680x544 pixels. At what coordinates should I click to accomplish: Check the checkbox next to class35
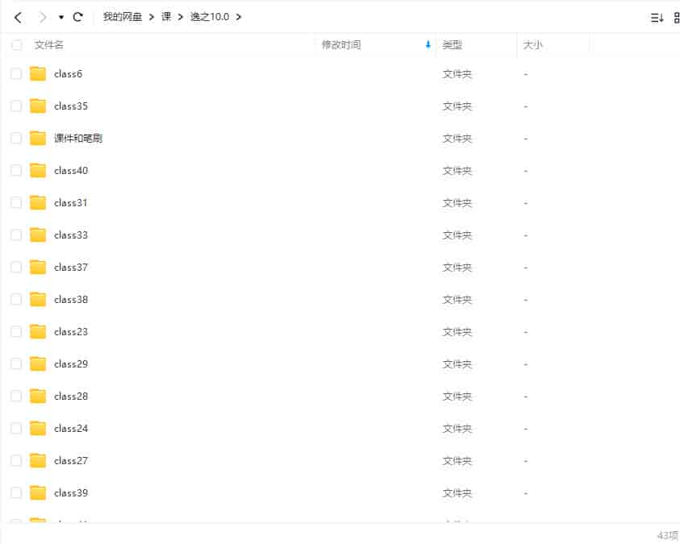[x=16, y=106]
